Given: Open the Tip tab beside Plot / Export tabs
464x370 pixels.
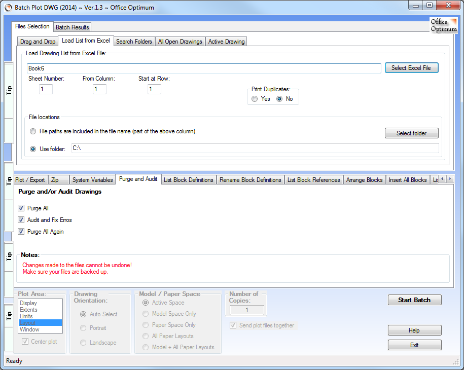Looking at the screenshot, I should (x=9, y=181).
